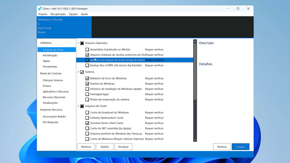290x163 pixels.
Task: Collapse the "Arquivos Expirados" group
Action: [x=78, y=43]
